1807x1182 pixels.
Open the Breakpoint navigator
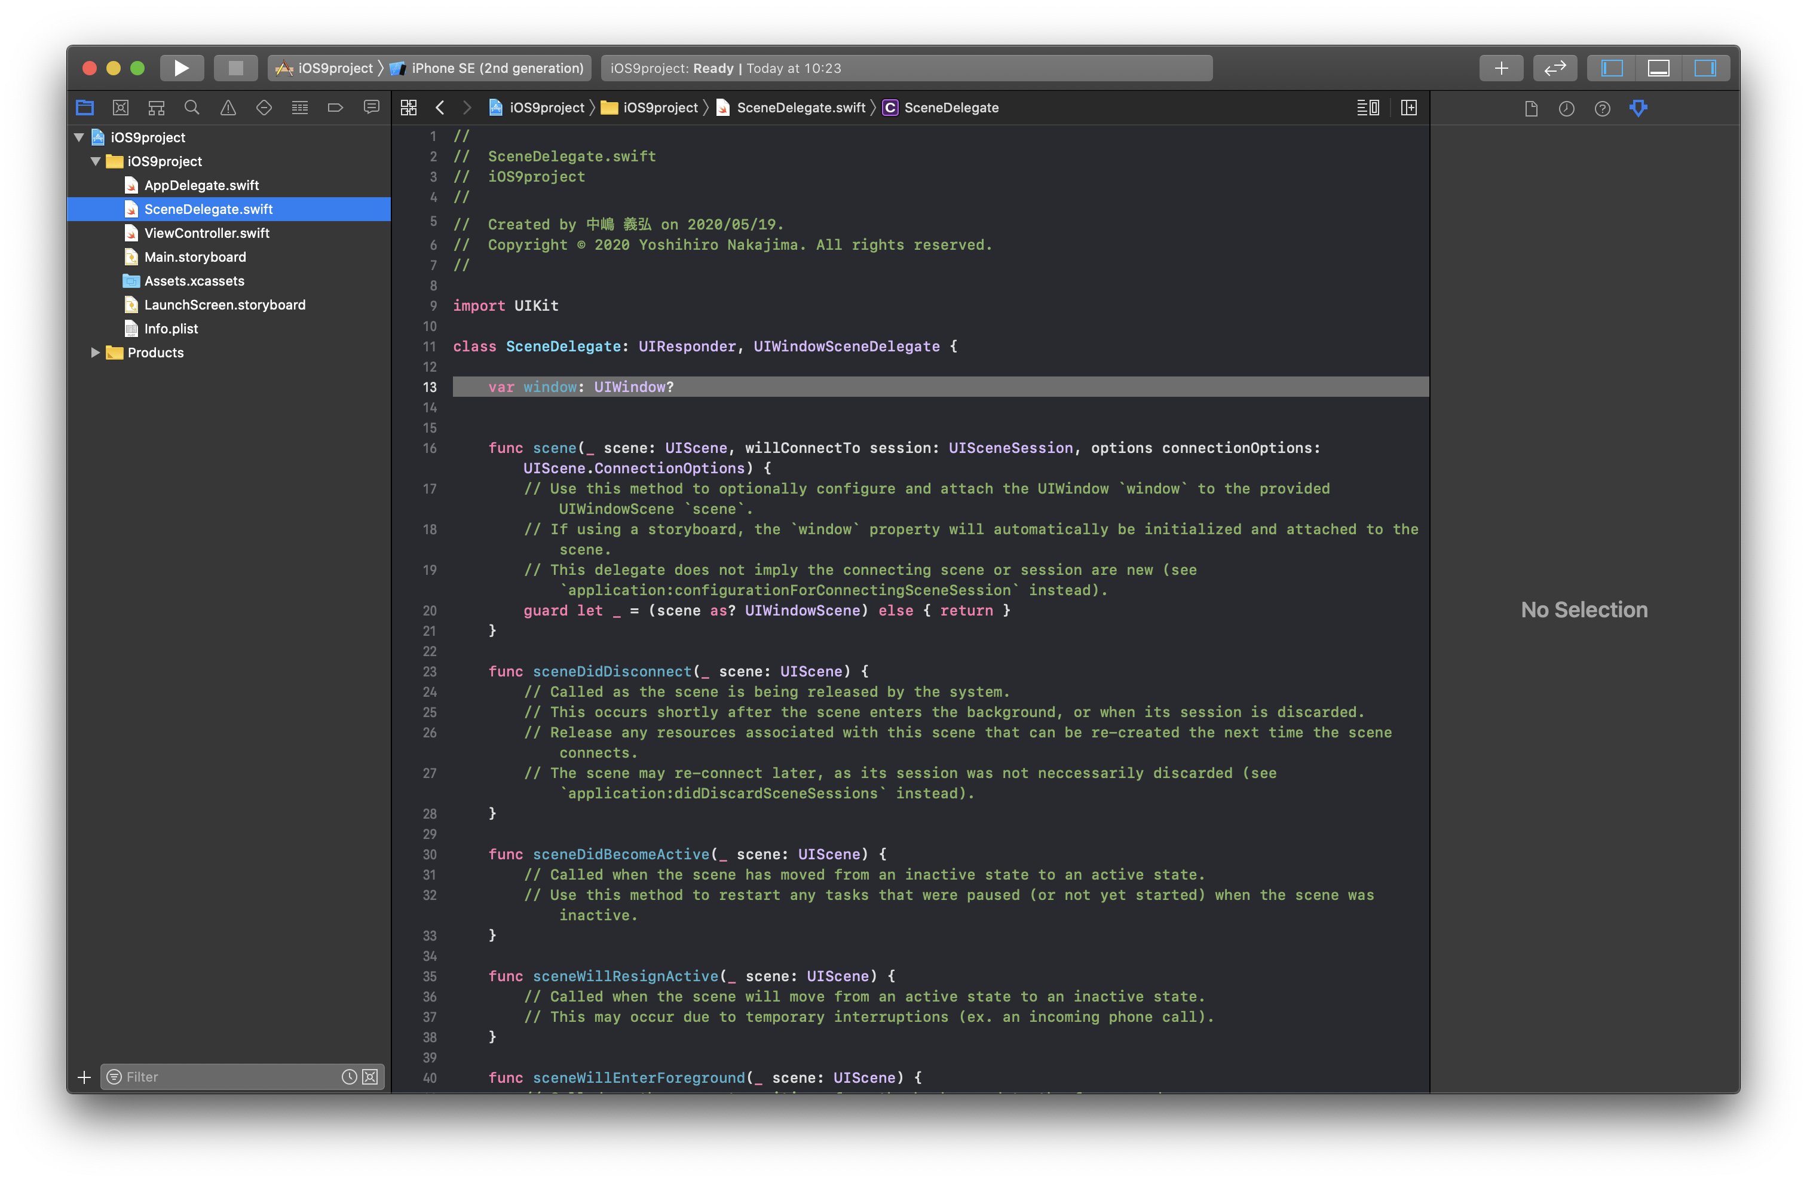[336, 108]
